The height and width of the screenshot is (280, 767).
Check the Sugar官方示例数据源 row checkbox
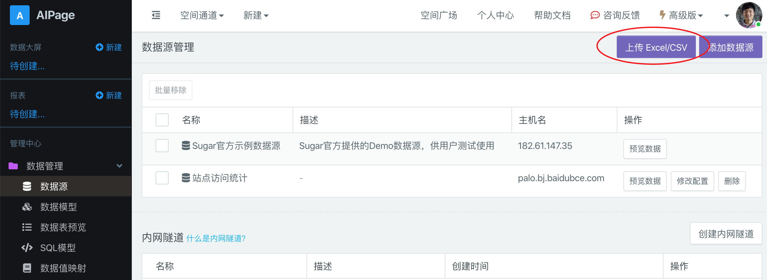point(162,146)
